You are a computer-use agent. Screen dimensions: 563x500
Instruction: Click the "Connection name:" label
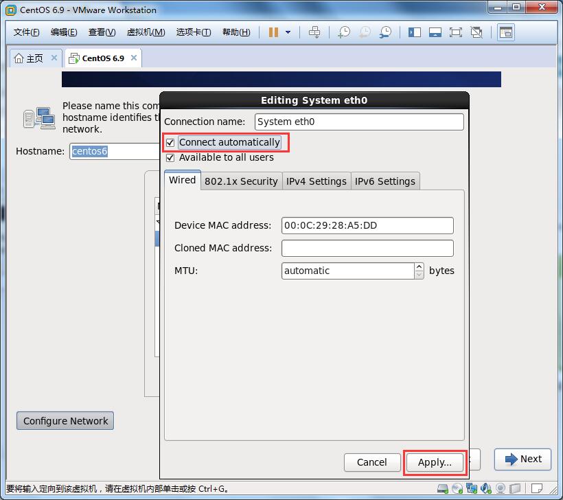205,122
